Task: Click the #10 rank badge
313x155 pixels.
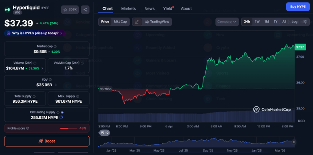Action: click(18, 12)
